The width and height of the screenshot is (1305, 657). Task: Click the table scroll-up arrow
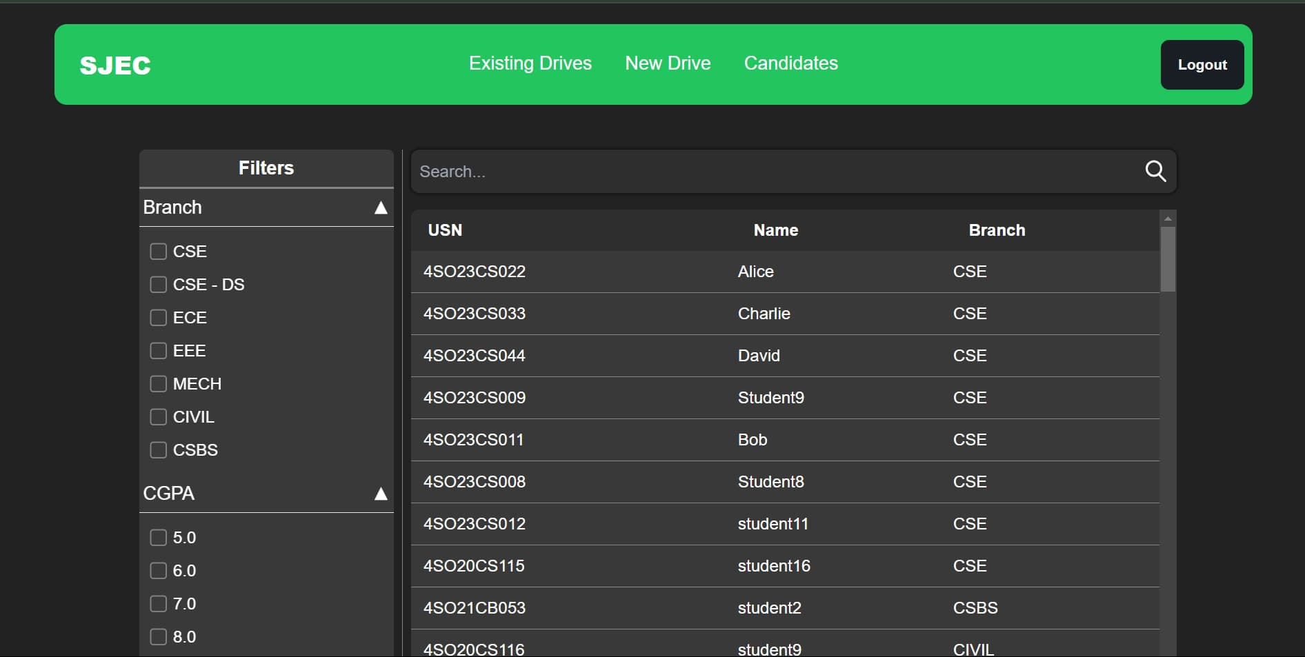pyautogui.click(x=1168, y=219)
